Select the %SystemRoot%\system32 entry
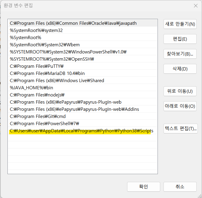Viewport: 202px width, 198px height. (83, 30)
